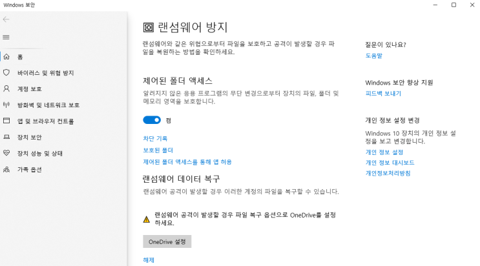Click the toggle state label 켬
The width and height of the screenshot is (480, 266).
[169, 121]
